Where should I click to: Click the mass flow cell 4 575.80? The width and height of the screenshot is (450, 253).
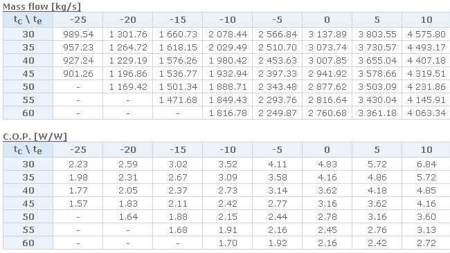426,34
